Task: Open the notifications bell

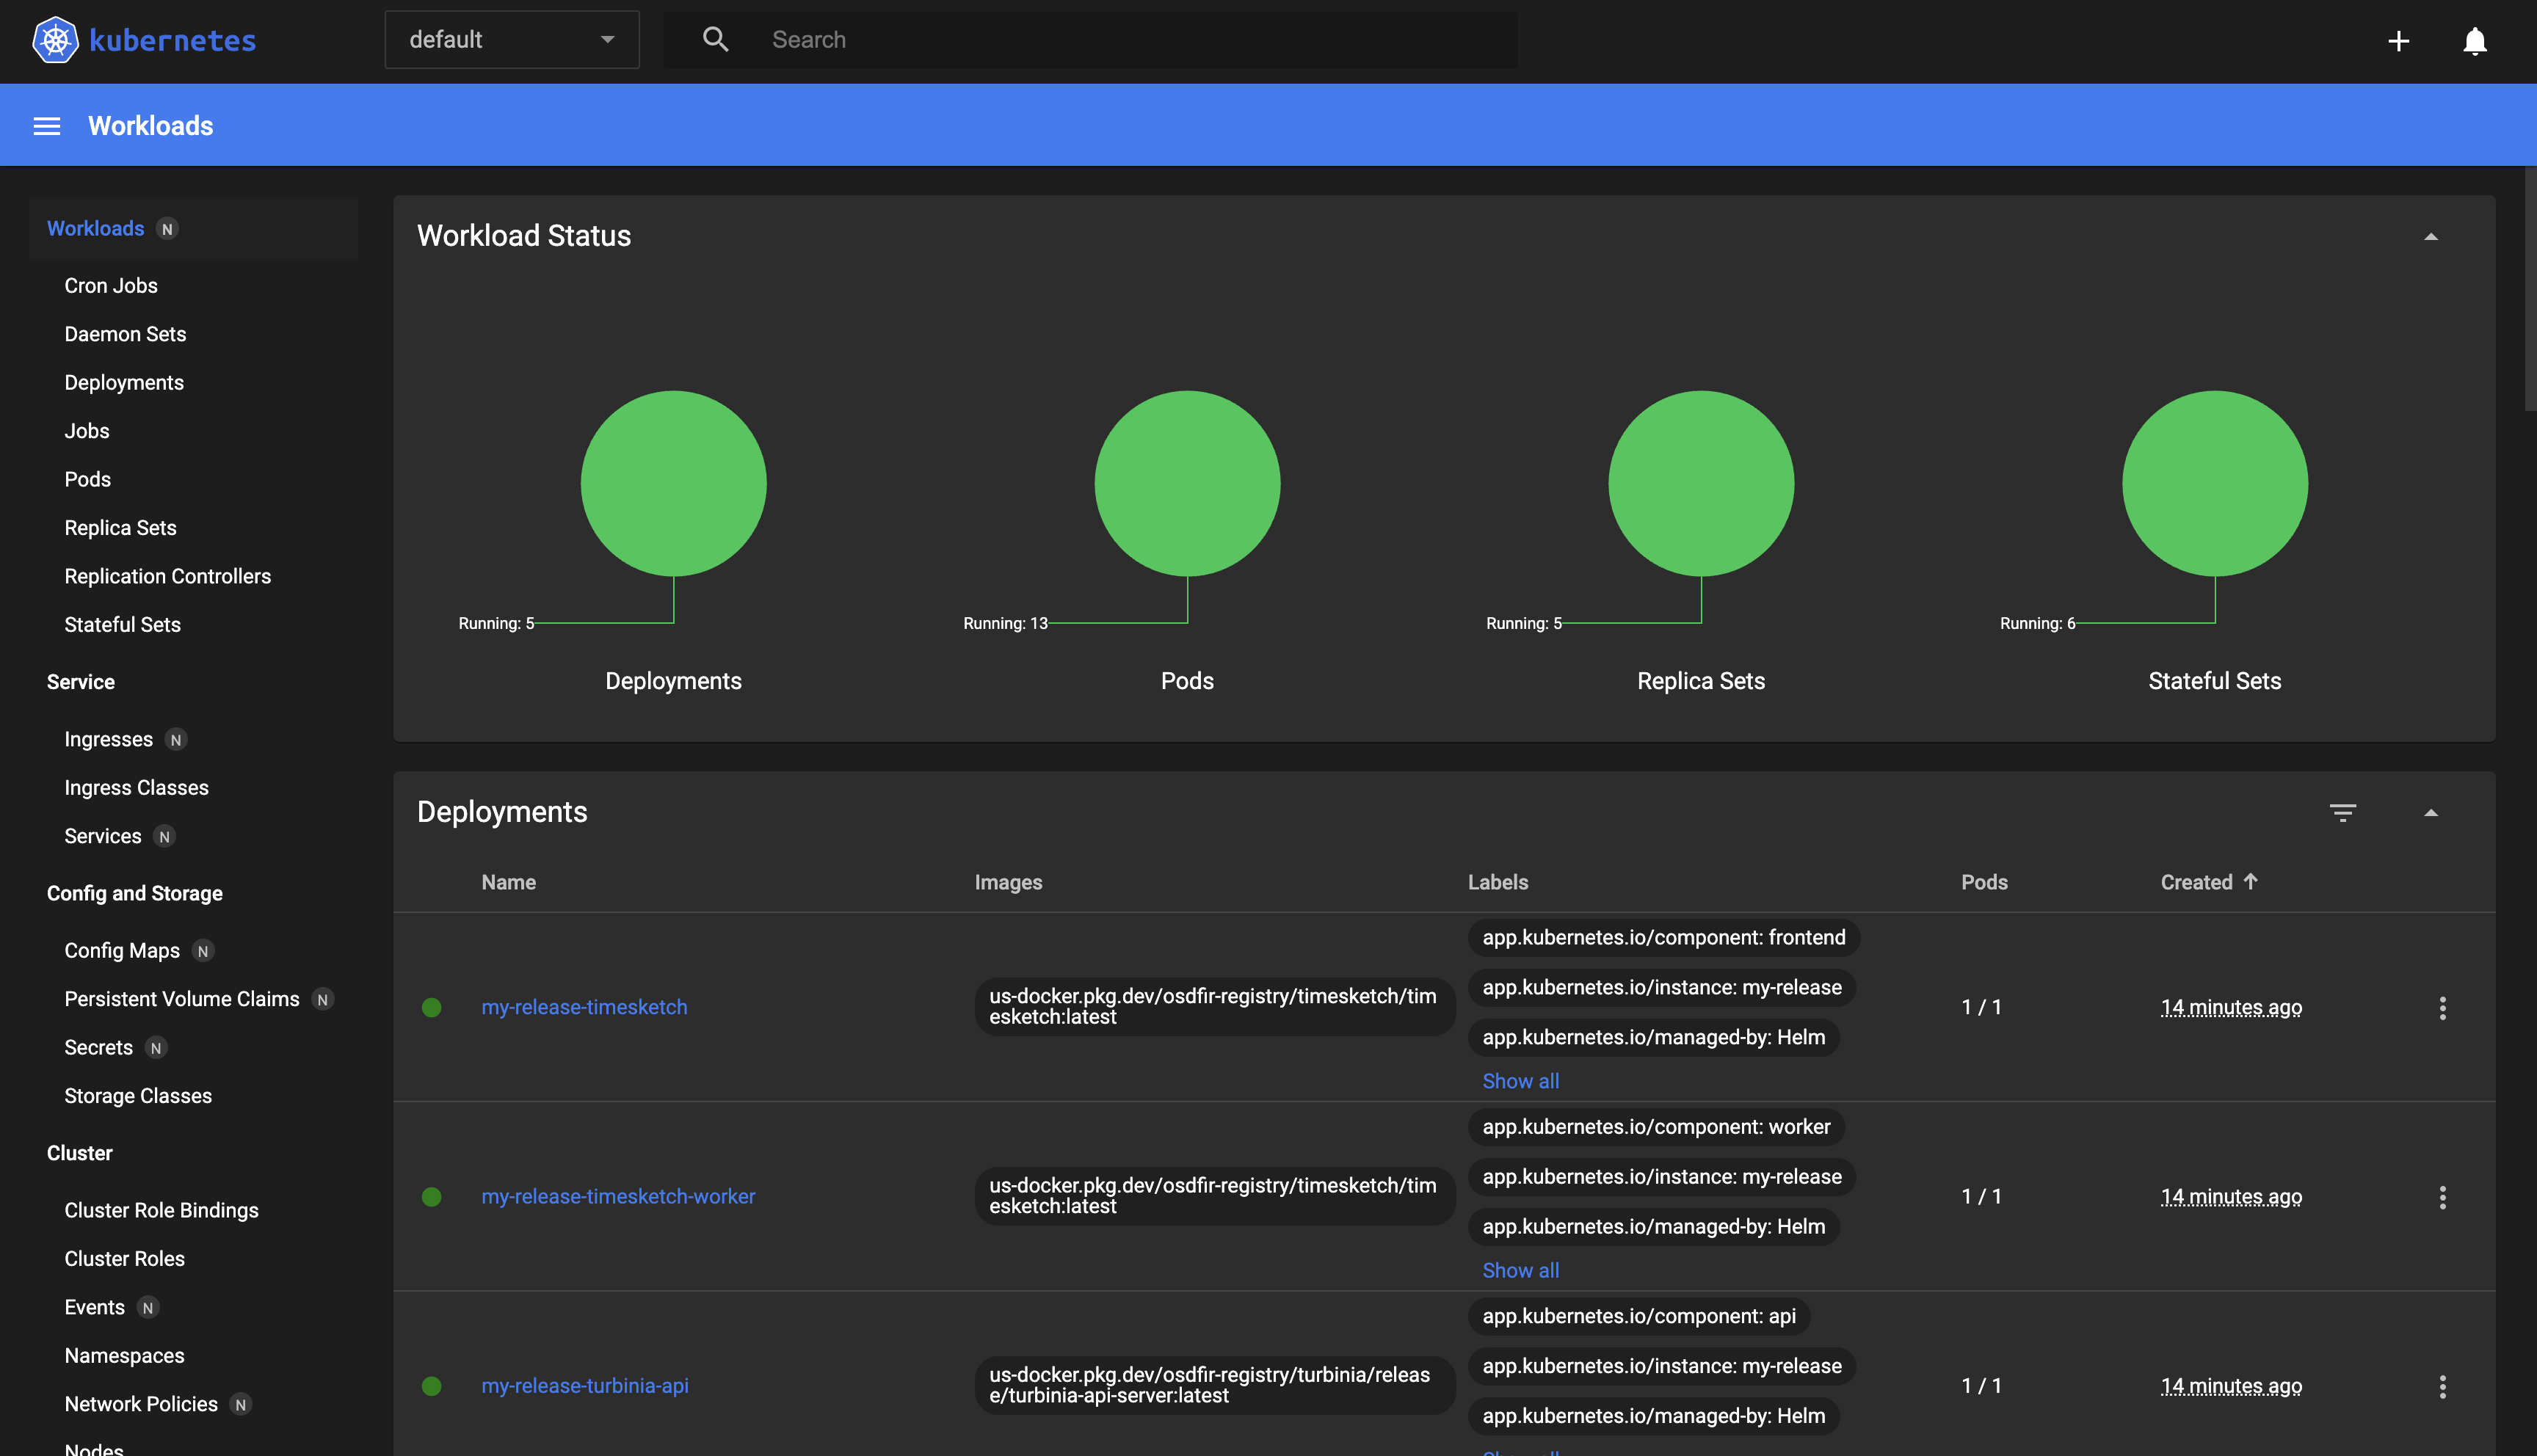Action: click(x=2475, y=41)
